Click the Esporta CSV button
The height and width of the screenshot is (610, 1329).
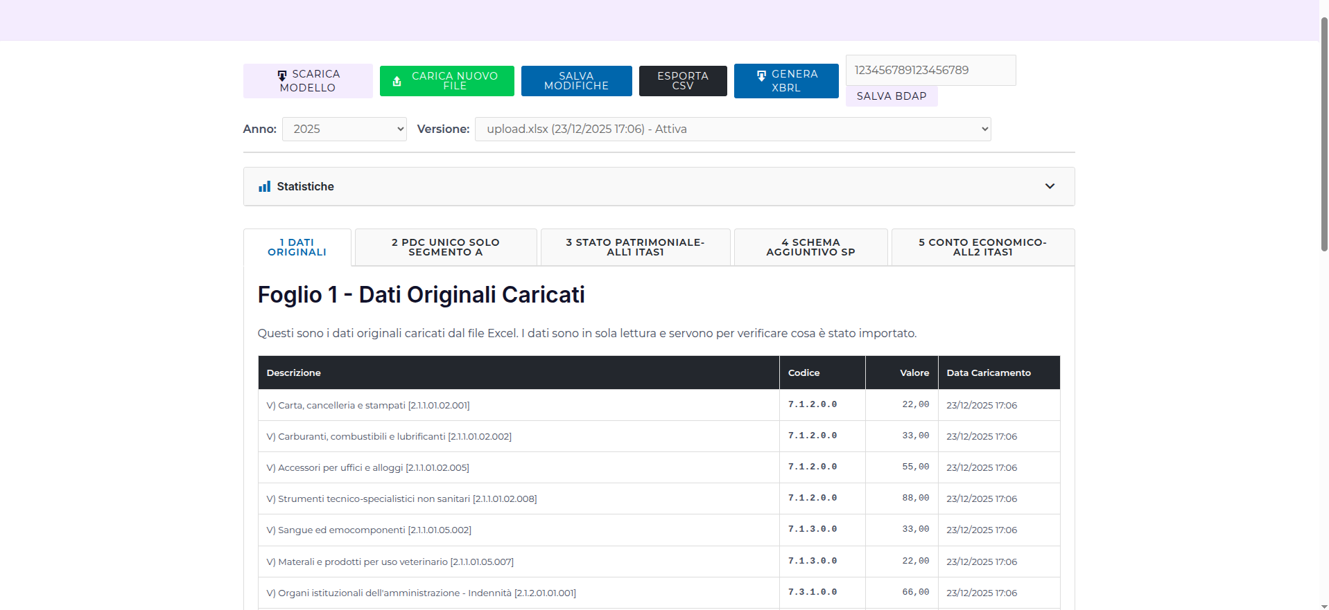pyautogui.click(x=683, y=81)
